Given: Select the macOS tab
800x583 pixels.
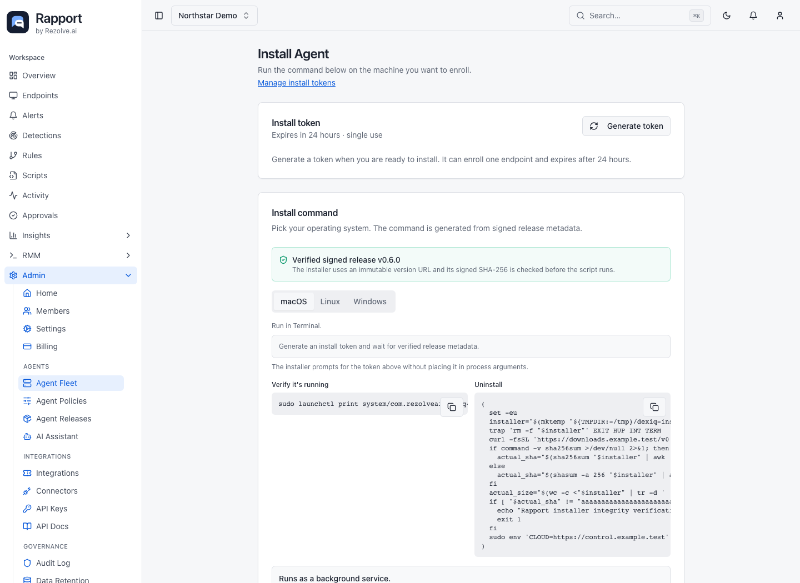Looking at the screenshot, I should 293,301.
